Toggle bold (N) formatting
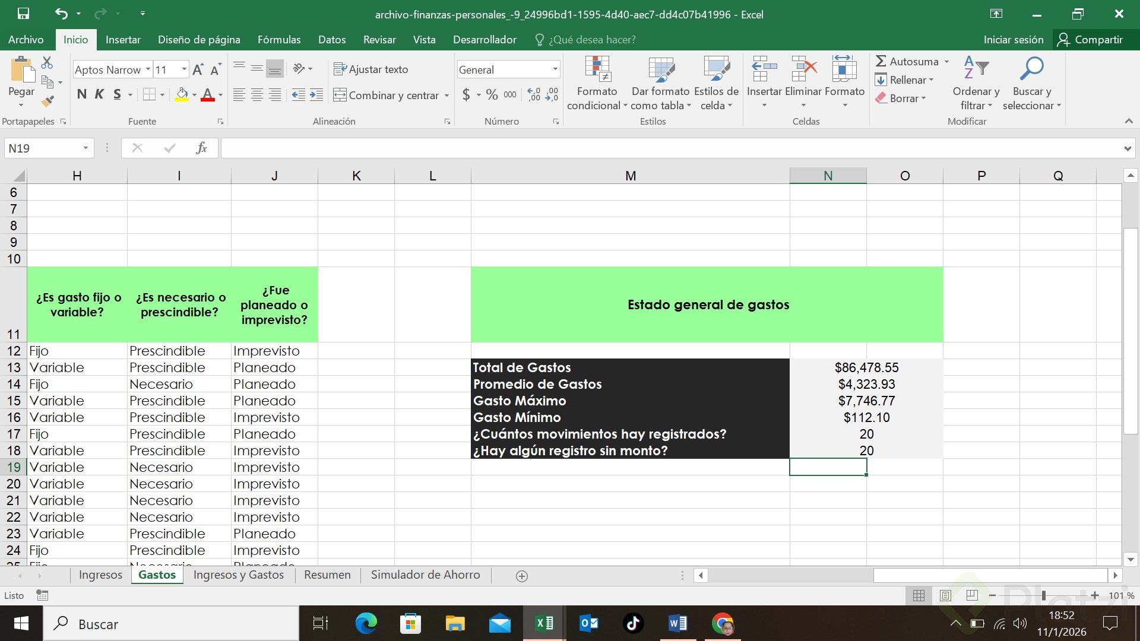Viewport: 1140px width, 641px height. [x=82, y=94]
